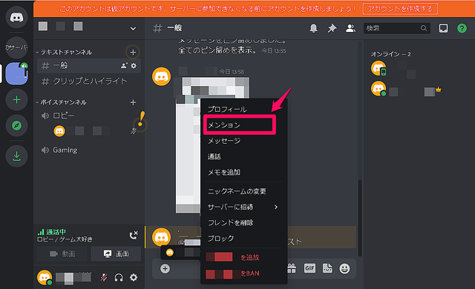
Task: Click アカウントを作成する button in banner
Action: pyautogui.click(x=400, y=9)
